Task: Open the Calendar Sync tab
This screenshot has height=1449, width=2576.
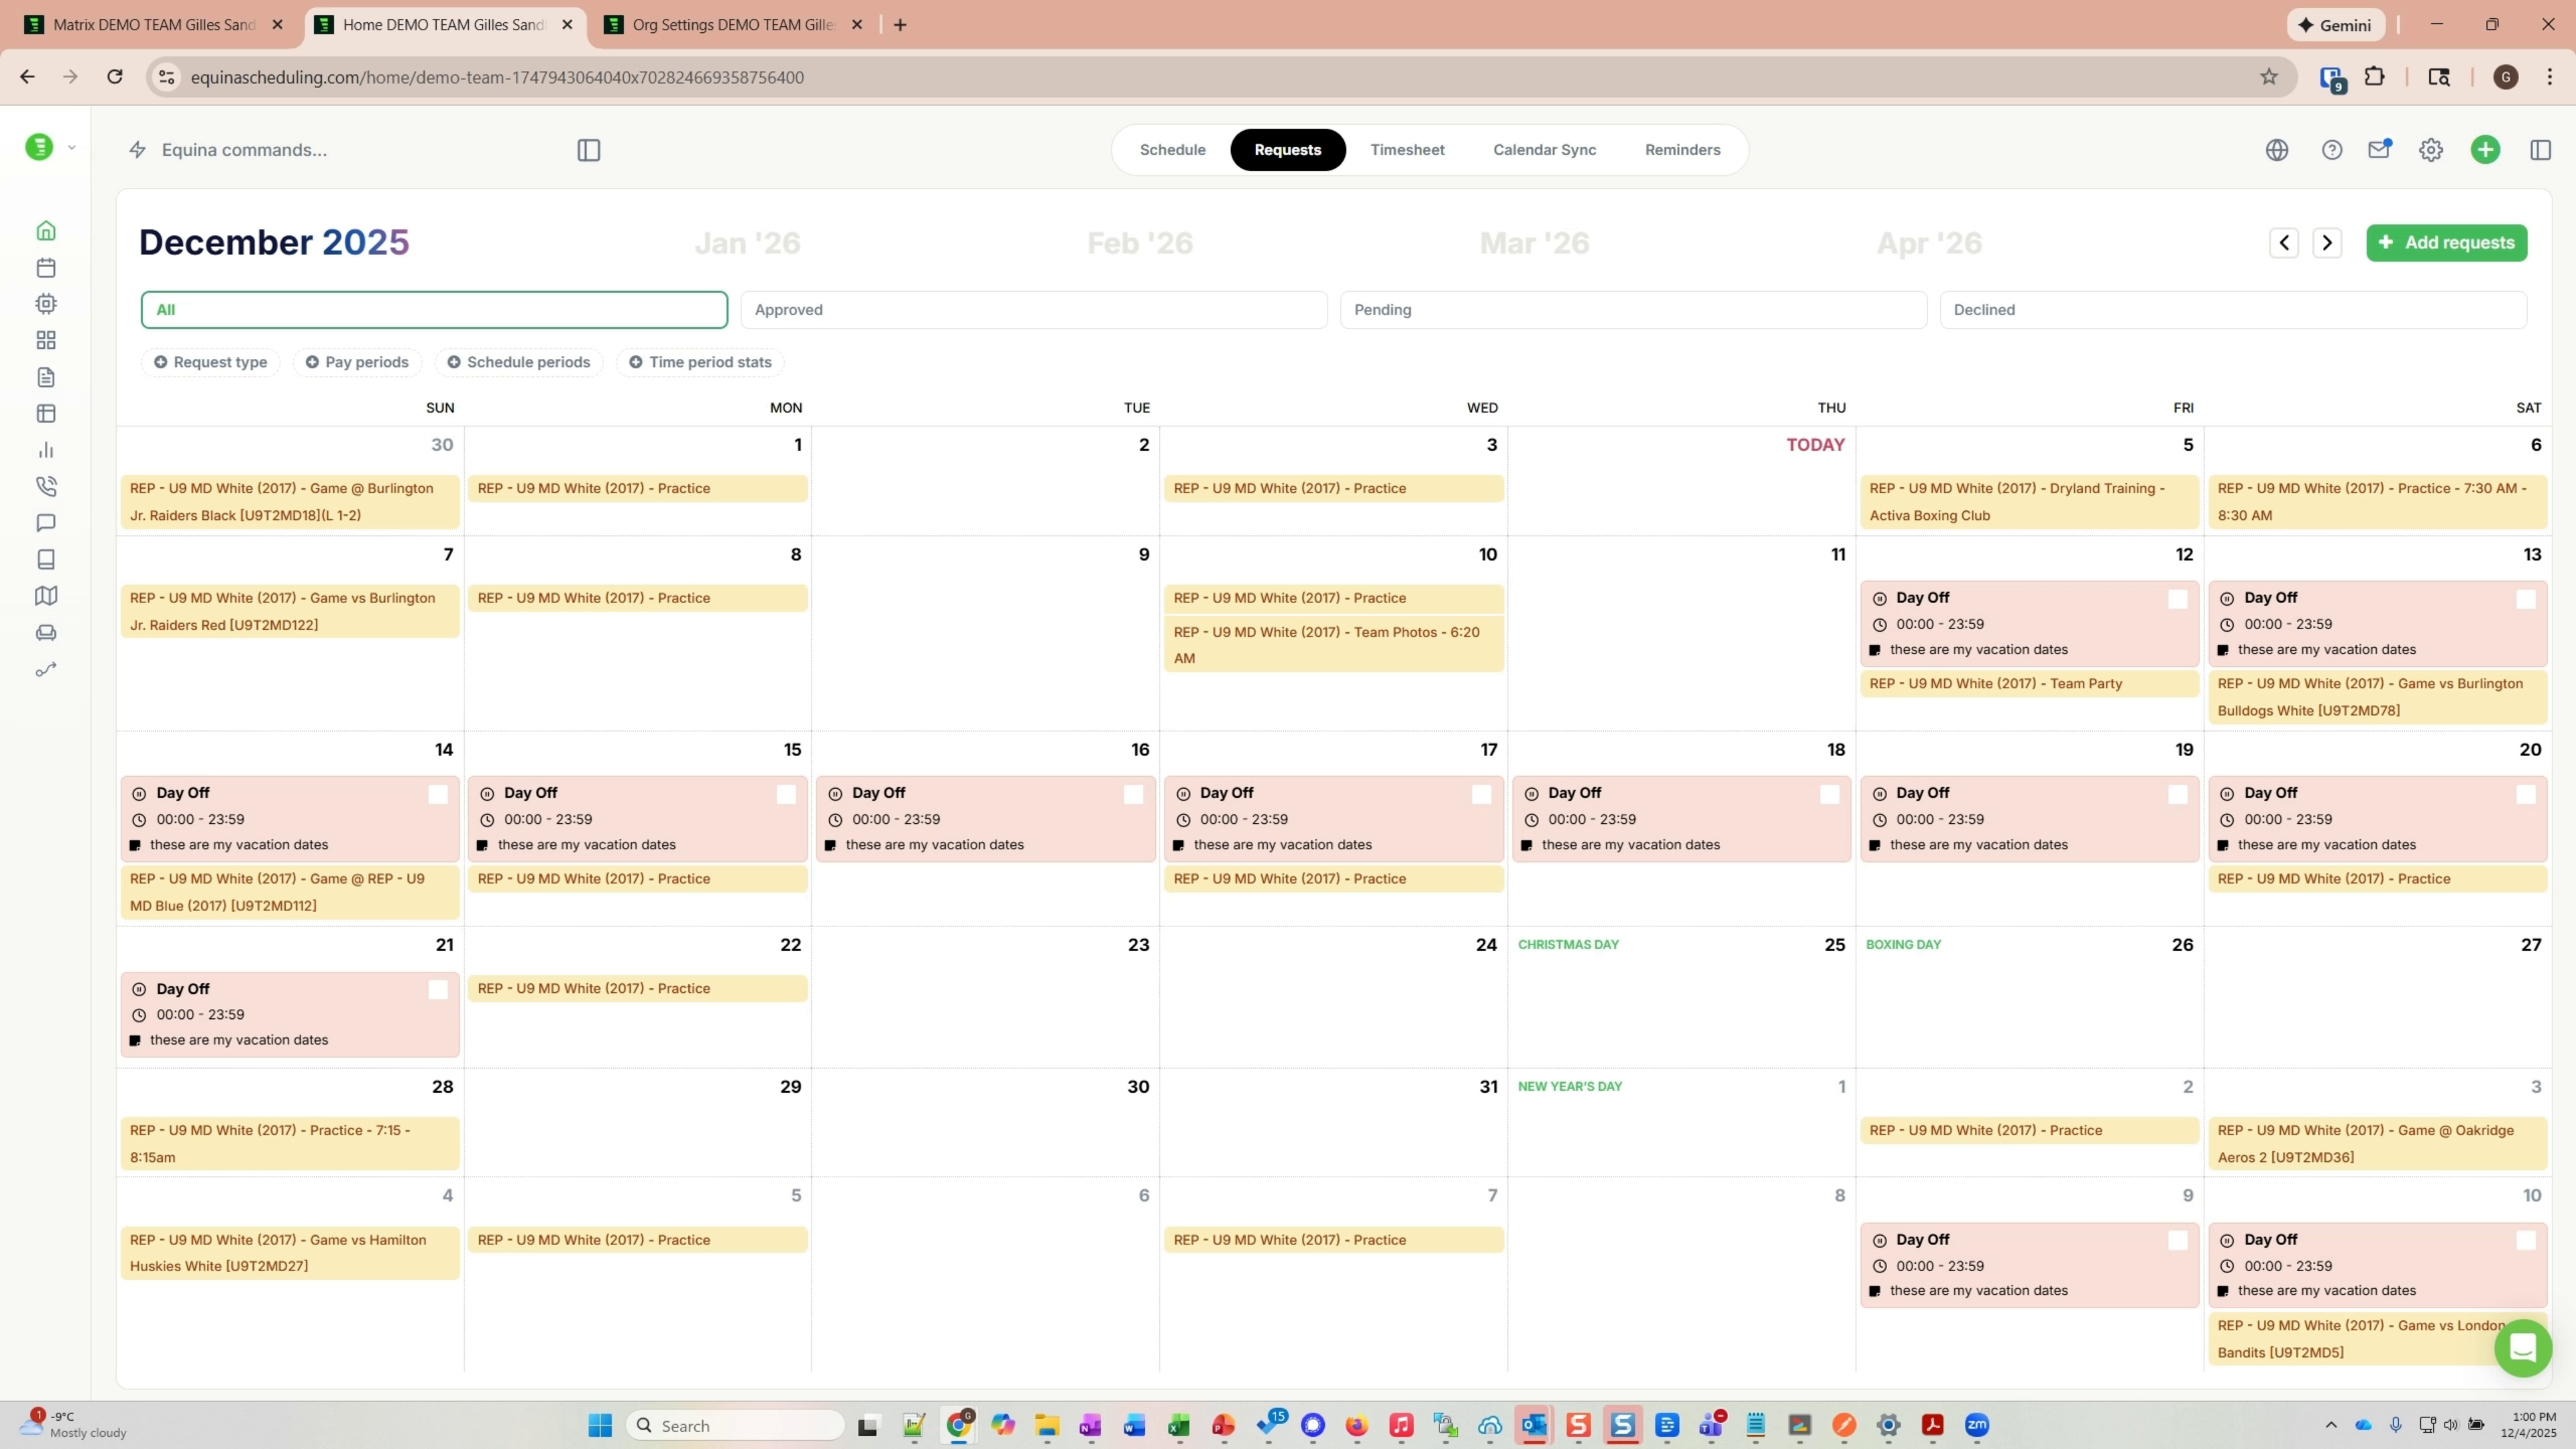Action: pyautogui.click(x=1544, y=149)
